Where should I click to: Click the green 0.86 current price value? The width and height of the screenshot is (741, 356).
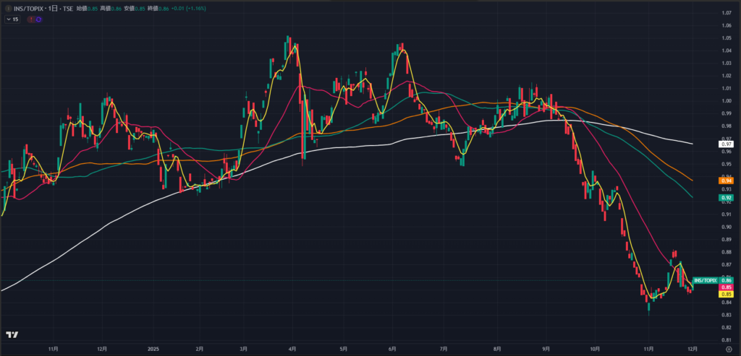(x=727, y=279)
